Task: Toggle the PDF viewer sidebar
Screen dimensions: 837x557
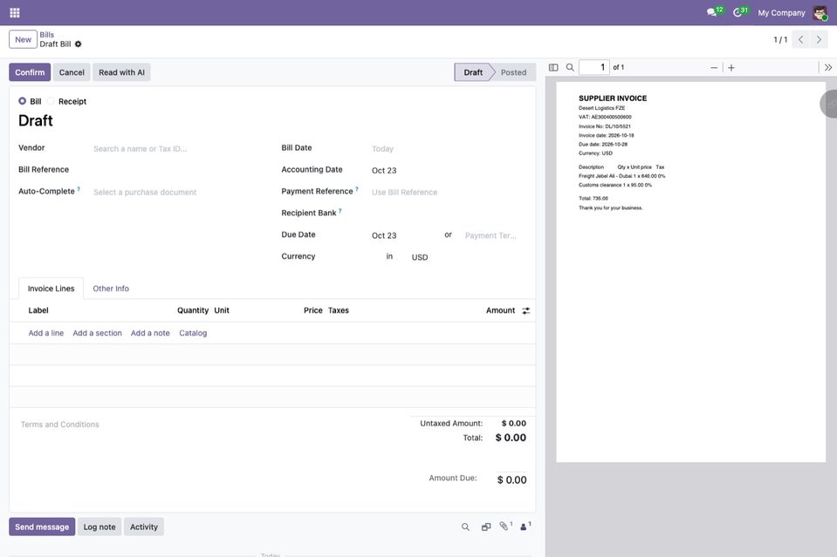Action: [553, 68]
